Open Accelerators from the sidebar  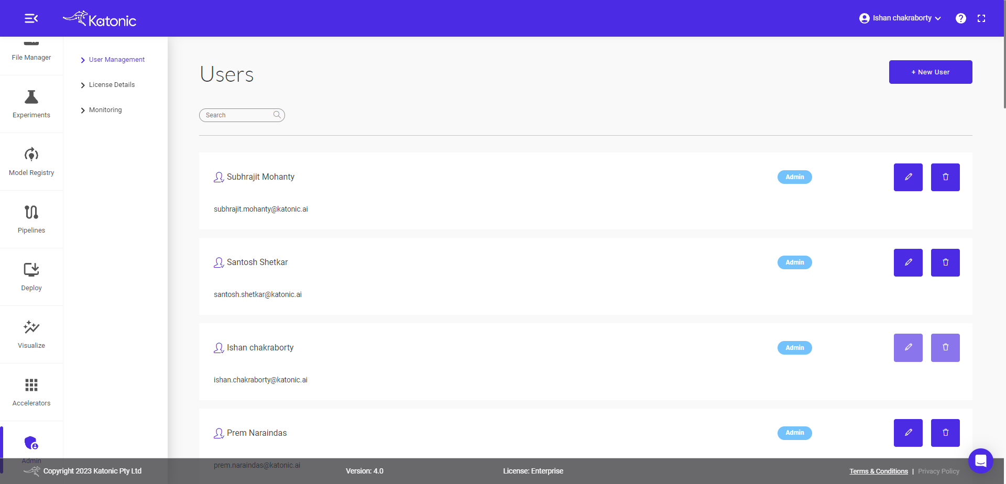[31, 392]
